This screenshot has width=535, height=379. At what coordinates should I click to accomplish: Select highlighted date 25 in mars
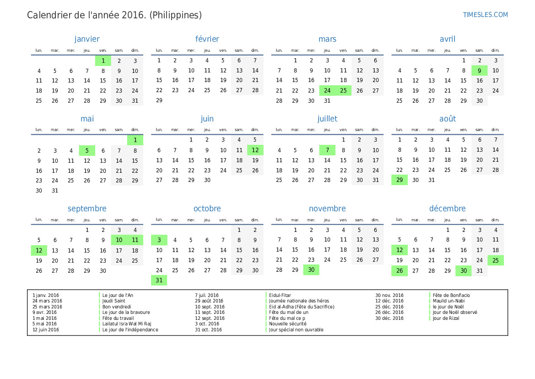343,91
